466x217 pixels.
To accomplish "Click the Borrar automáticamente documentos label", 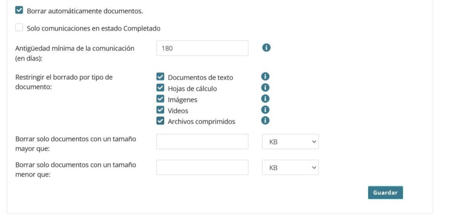I will click(85, 11).
